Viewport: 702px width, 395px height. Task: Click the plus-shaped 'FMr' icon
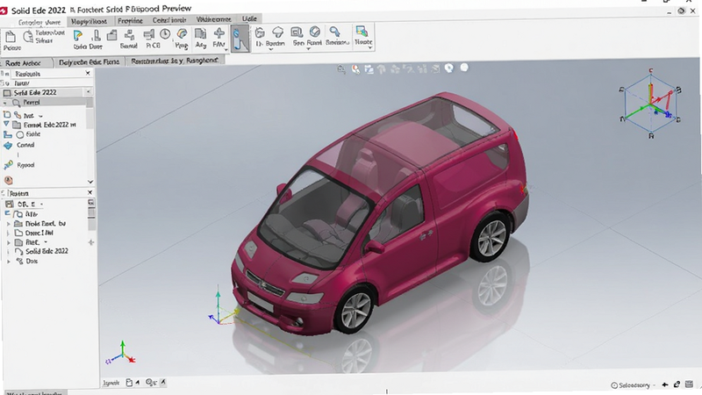point(218,33)
